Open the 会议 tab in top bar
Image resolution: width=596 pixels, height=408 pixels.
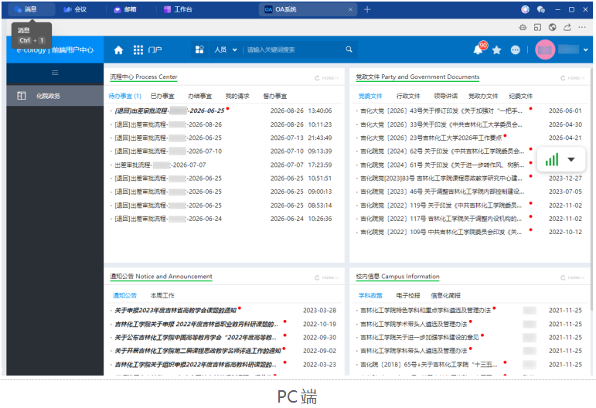point(75,9)
